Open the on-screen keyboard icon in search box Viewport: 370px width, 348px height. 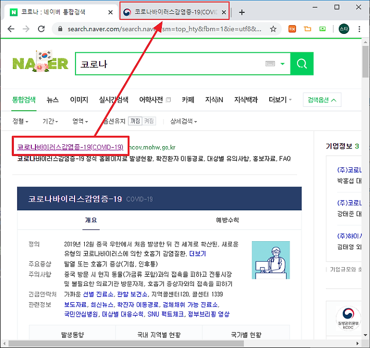[x=270, y=64]
